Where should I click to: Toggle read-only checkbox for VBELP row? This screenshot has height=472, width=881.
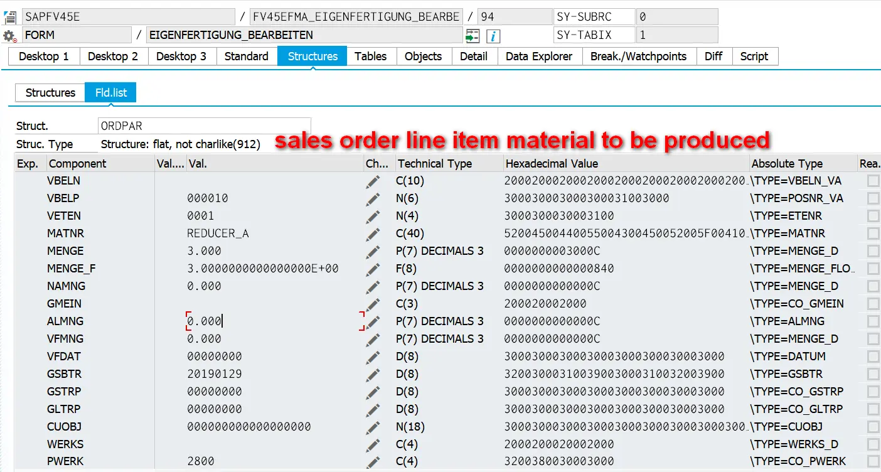[873, 198]
